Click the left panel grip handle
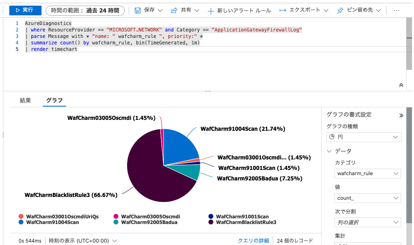The image size is (414, 245). (x=3, y=135)
